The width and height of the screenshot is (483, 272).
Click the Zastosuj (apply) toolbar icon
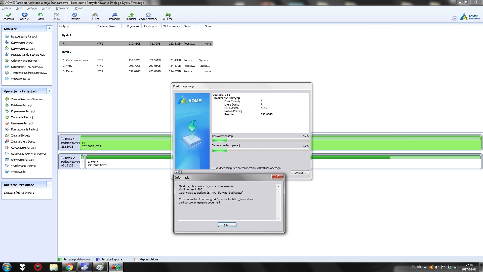tap(9, 16)
